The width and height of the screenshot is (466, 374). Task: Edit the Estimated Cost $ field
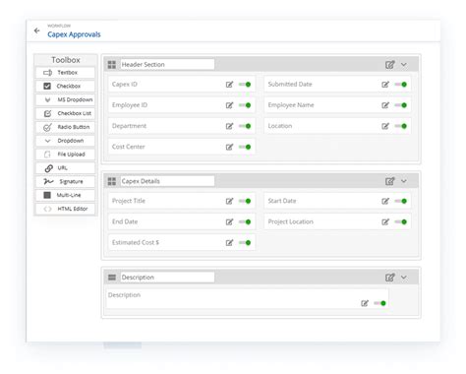(x=229, y=243)
